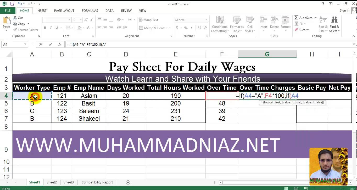
Task: Open the General number format dropdown
Action: point(206,20)
